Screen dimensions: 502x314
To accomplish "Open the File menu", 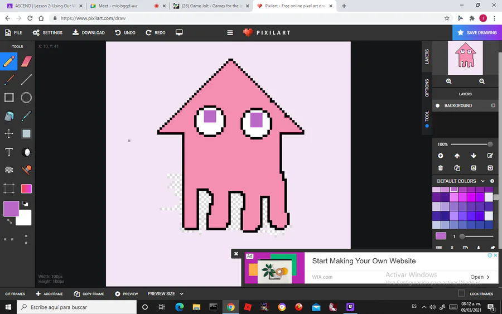I will (14, 33).
